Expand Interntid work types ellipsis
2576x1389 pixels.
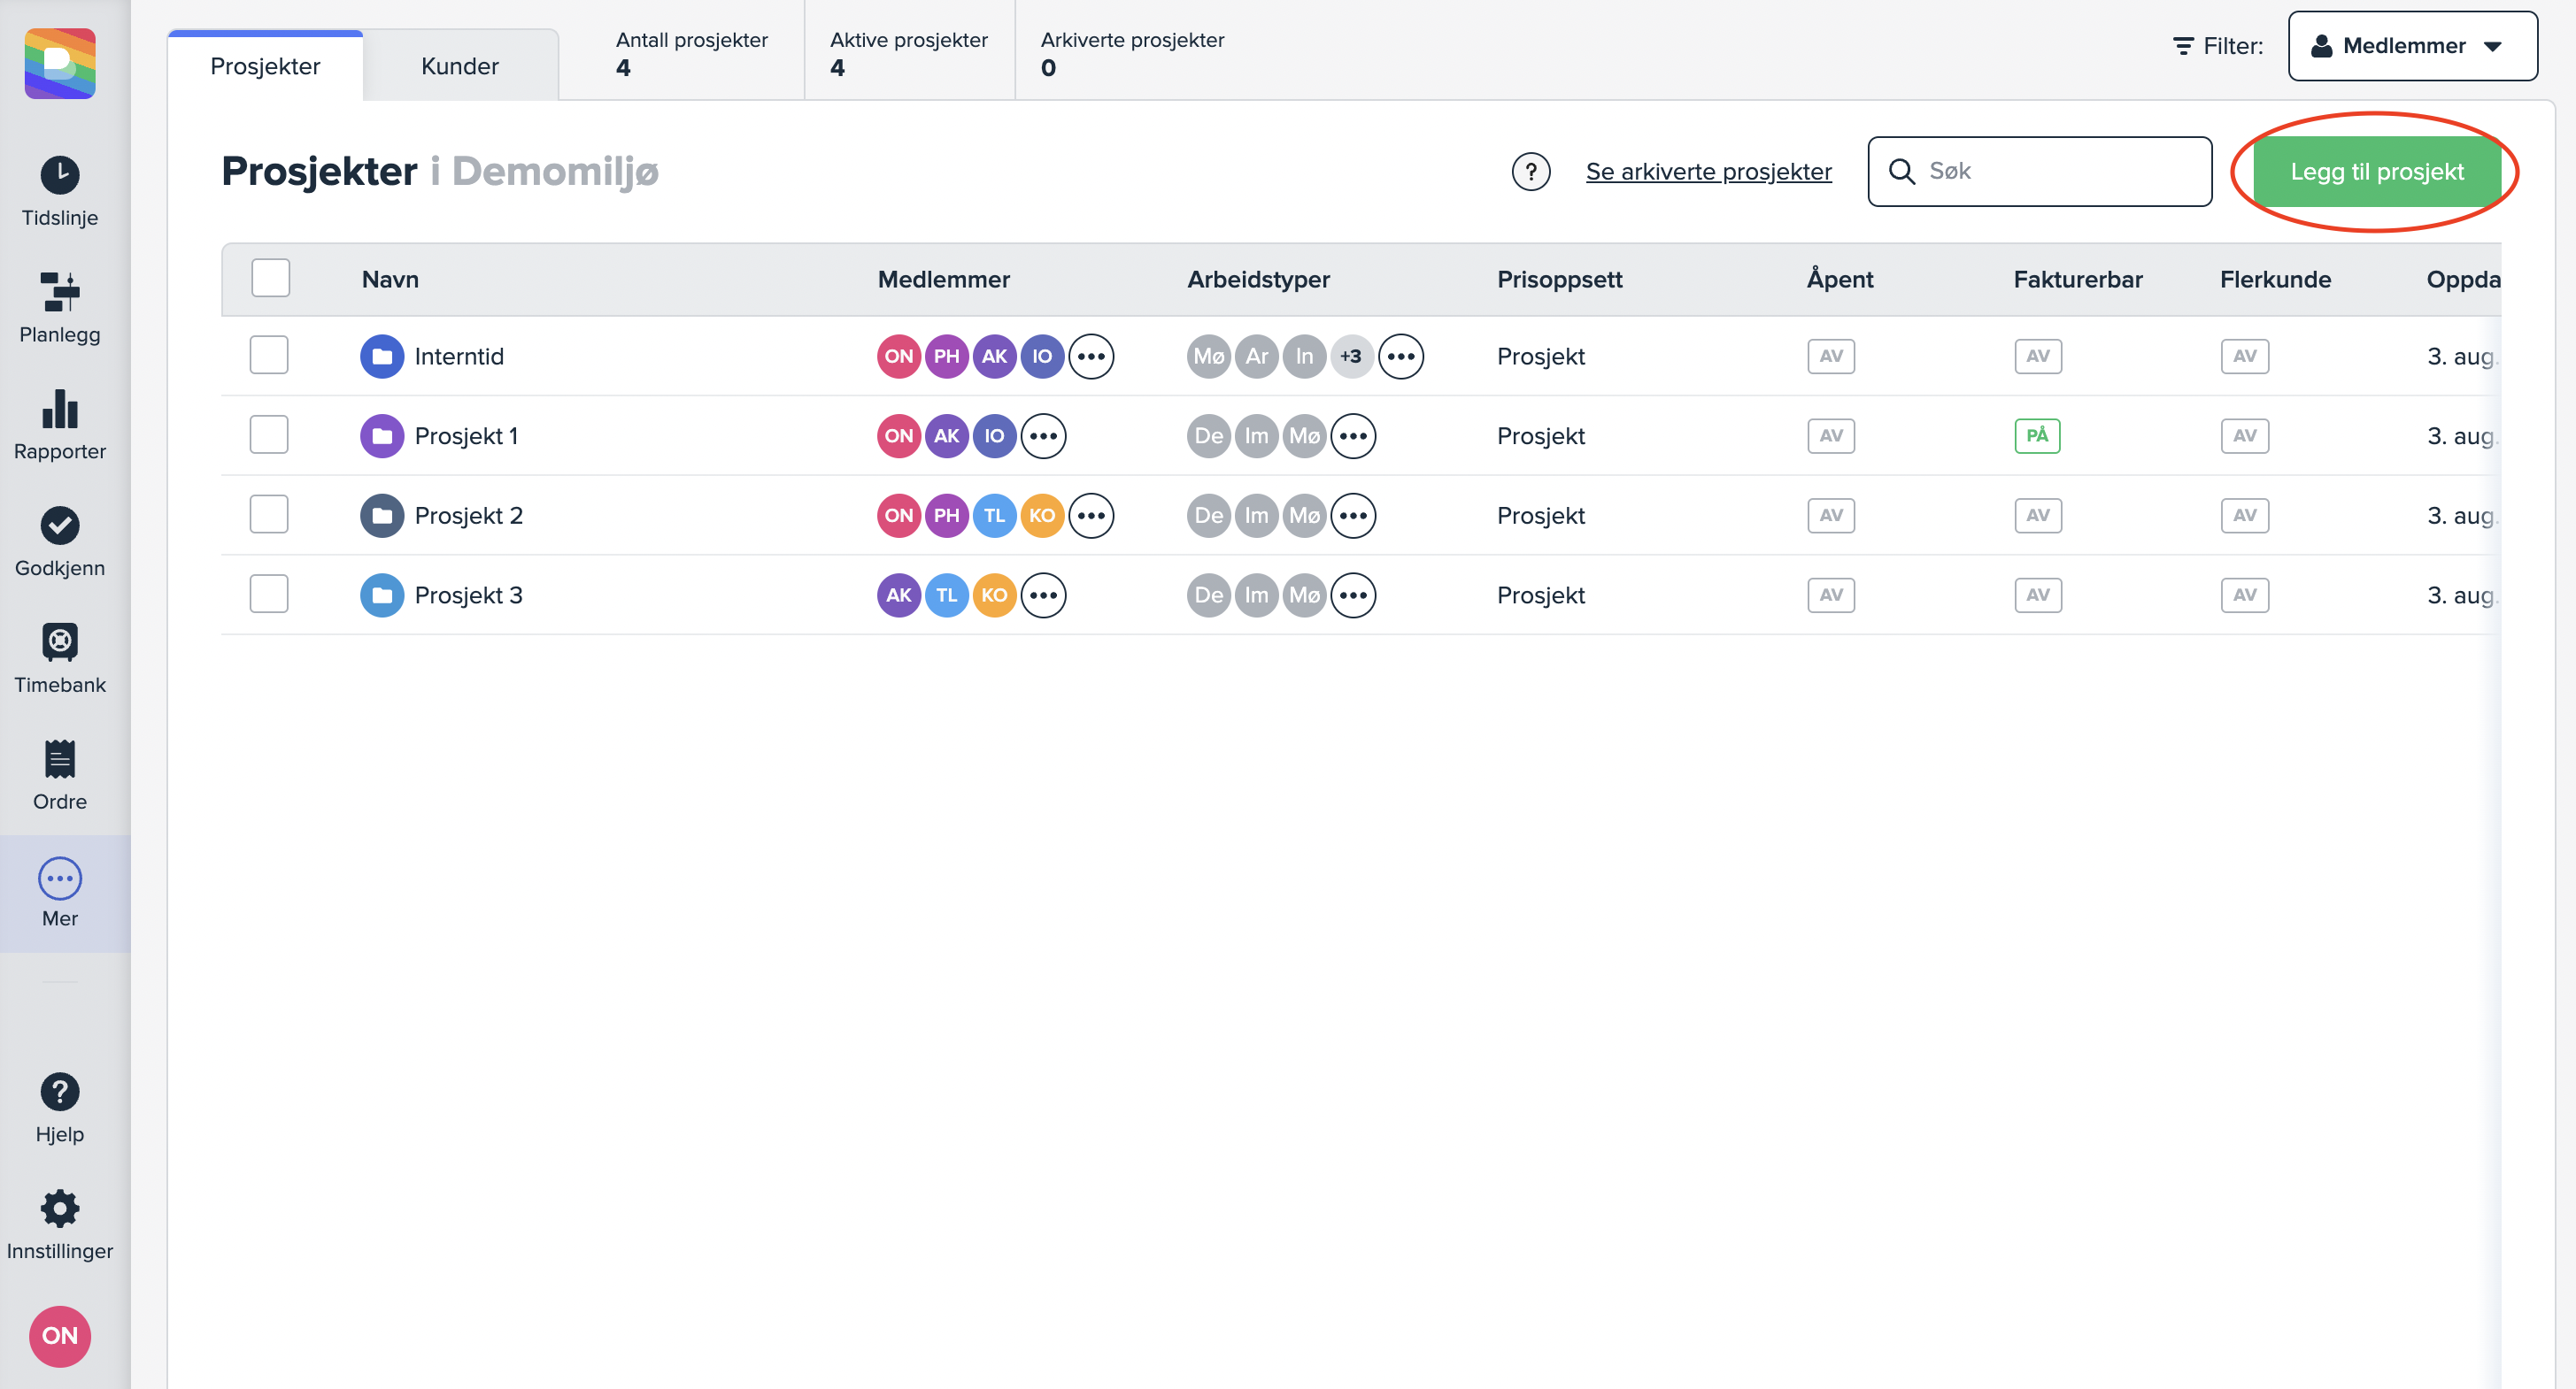click(1400, 357)
